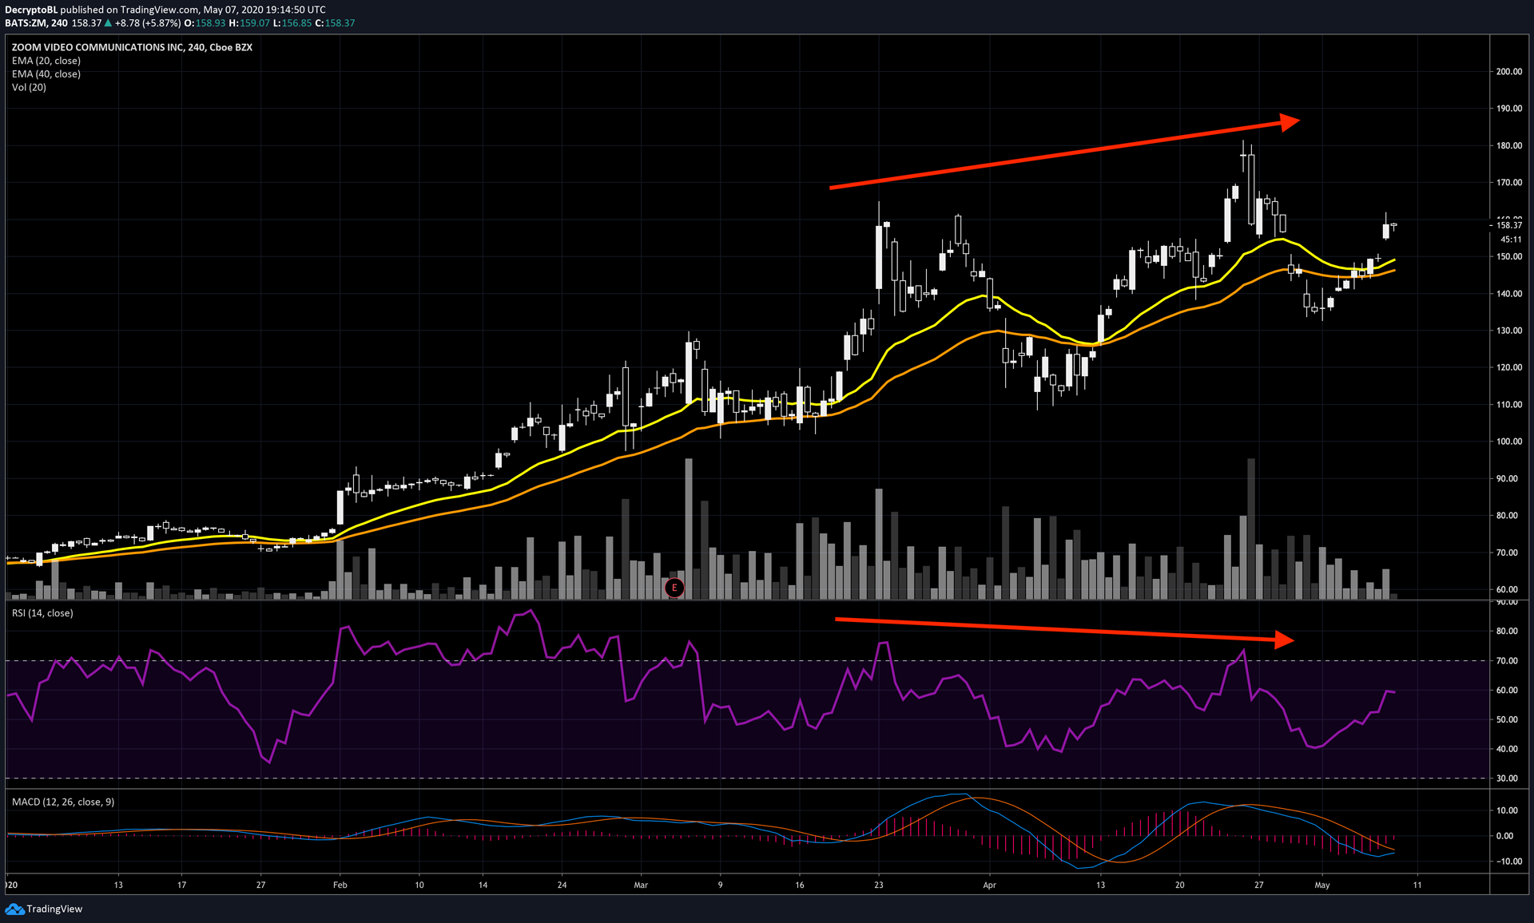Screen dimensions: 1534x923
Task: Click the earnings 'E' marker icon
Action: point(674,588)
